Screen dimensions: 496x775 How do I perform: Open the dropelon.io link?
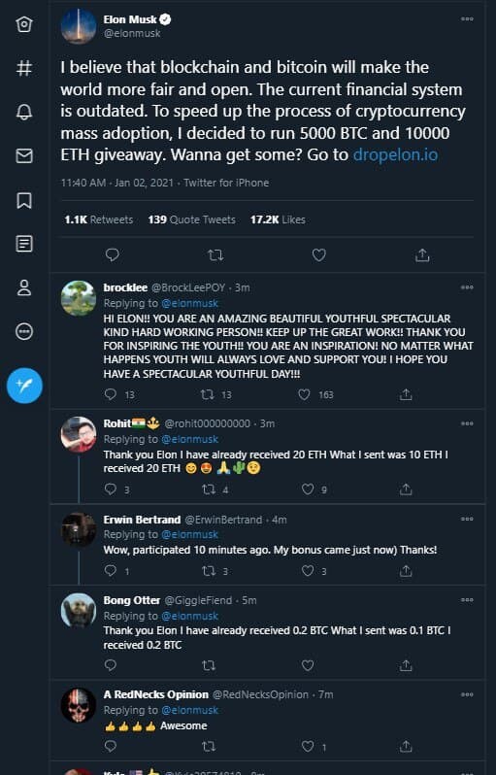click(x=395, y=154)
